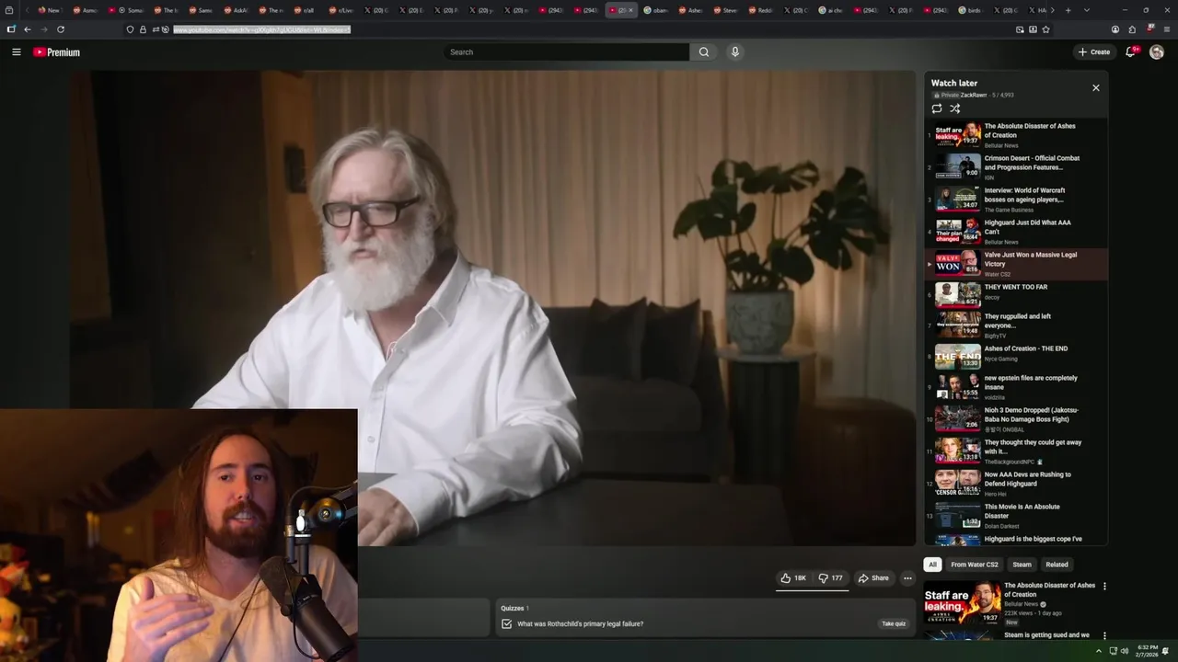This screenshot has height=662, width=1178.
Task: Open ZackRawrr playlist owner link
Action: tap(974, 96)
